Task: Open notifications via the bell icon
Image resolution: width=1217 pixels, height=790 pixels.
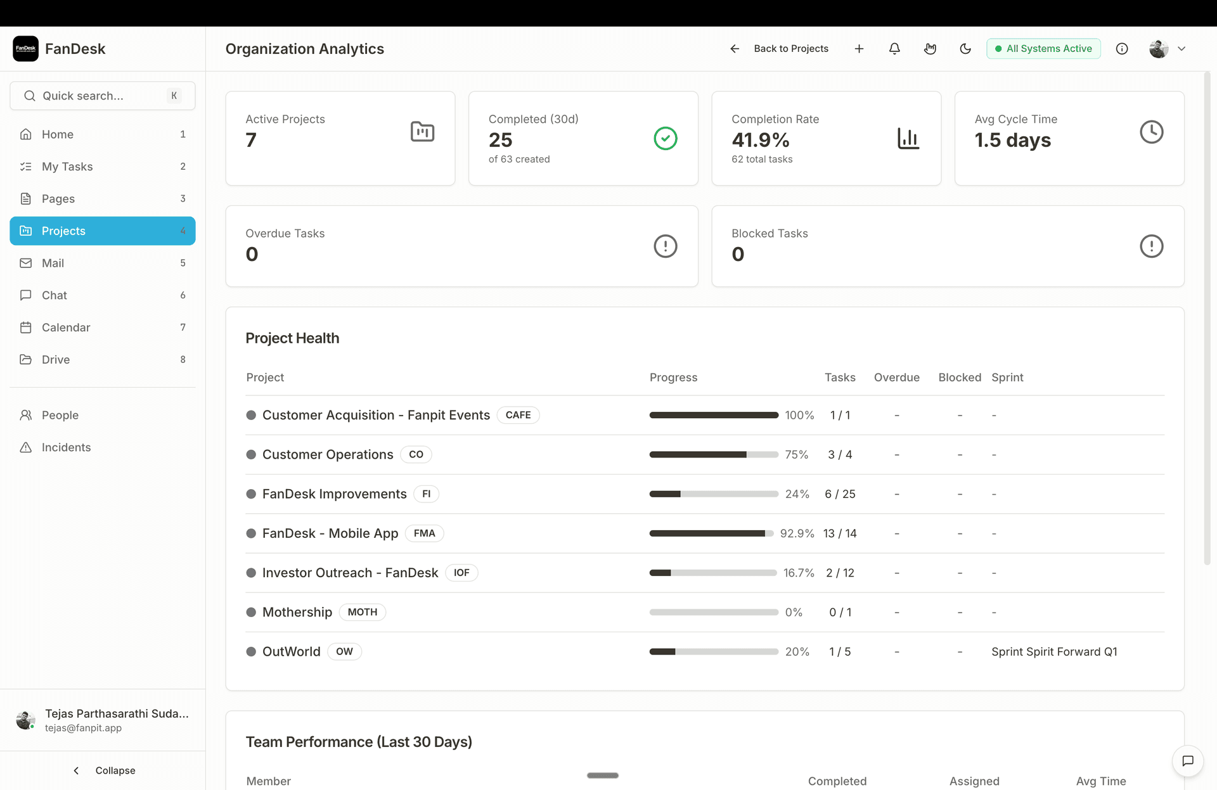Action: pyautogui.click(x=894, y=48)
